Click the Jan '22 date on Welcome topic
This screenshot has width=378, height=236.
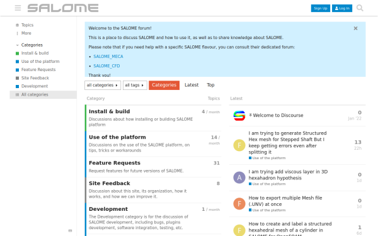coord(355,118)
